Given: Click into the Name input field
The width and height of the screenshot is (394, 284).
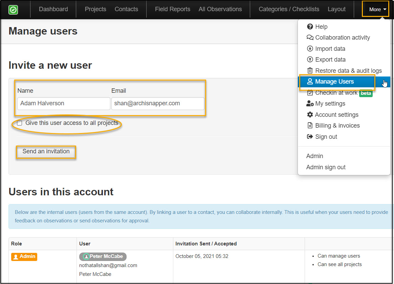Looking at the screenshot, I should point(64,104).
